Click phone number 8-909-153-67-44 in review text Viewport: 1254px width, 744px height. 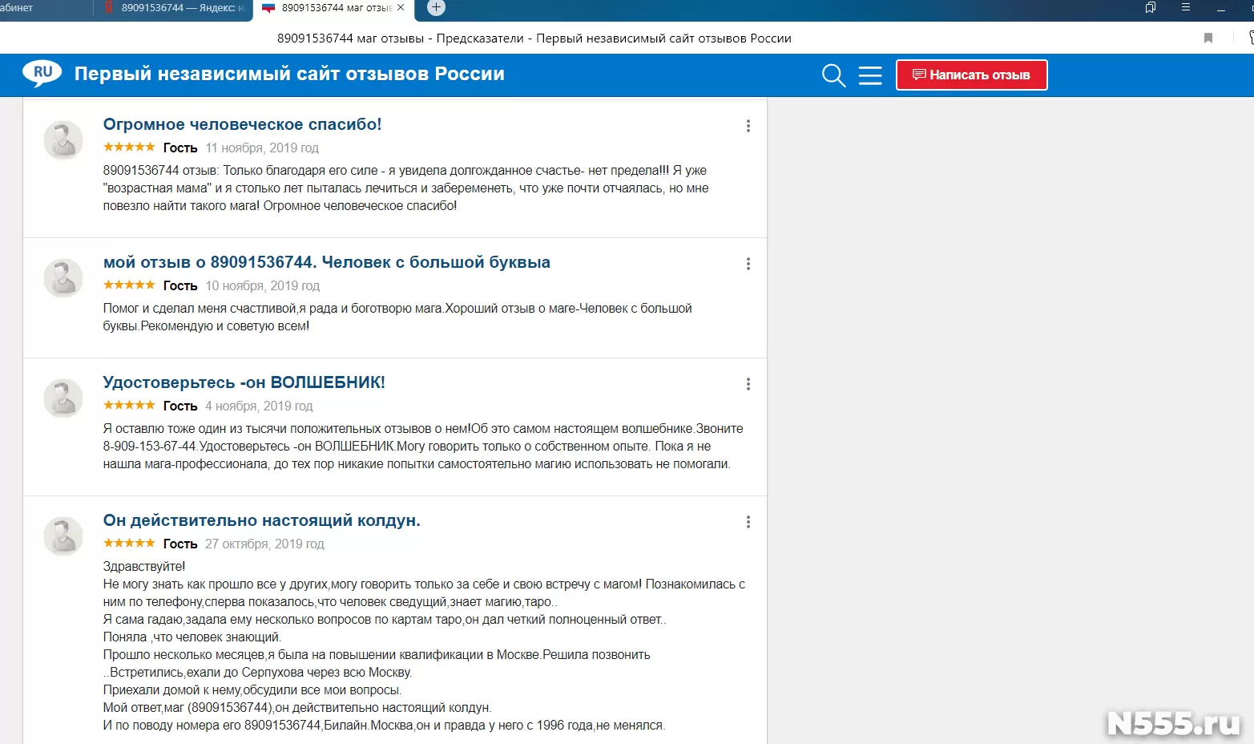pos(150,446)
